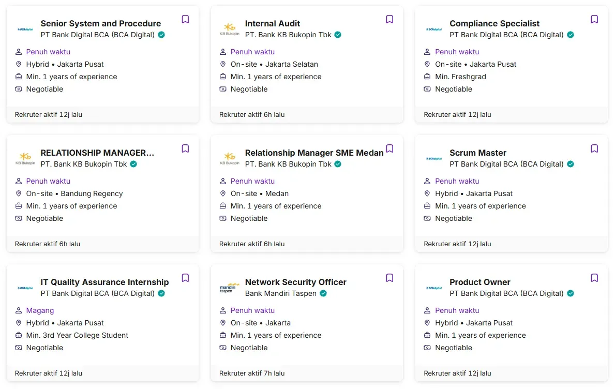The height and width of the screenshot is (389, 616).
Task: Click verified badge next to Bank Mandiri Taspen
Action: [323, 293]
